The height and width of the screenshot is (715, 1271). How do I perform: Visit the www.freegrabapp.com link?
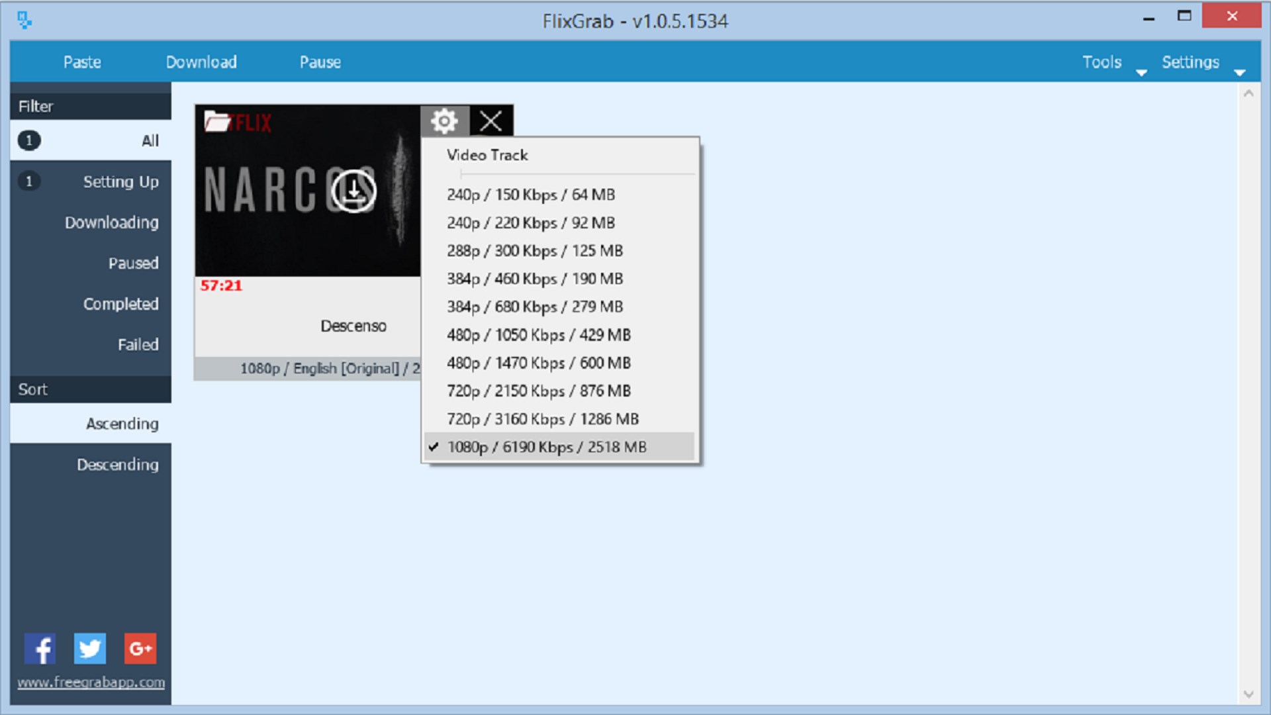click(91, 683)
